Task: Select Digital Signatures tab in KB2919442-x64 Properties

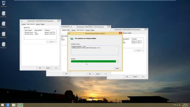Action: point(31,24)
